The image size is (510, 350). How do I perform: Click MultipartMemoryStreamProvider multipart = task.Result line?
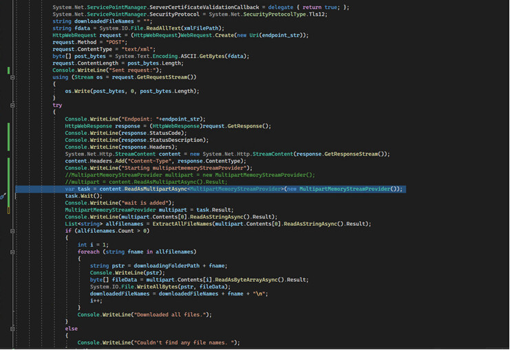click(149, 210)
